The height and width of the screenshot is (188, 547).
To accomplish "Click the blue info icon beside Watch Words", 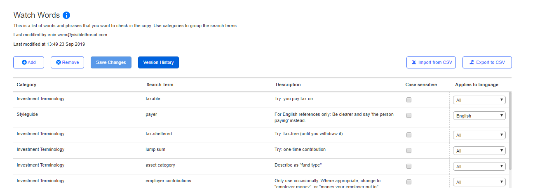I will pyautogui.click(x=66, y=15).
